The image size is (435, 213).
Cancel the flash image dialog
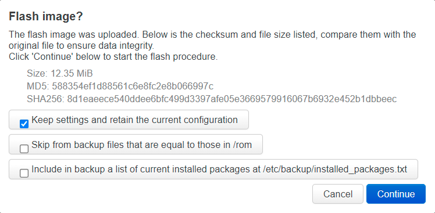pos(338,194)
